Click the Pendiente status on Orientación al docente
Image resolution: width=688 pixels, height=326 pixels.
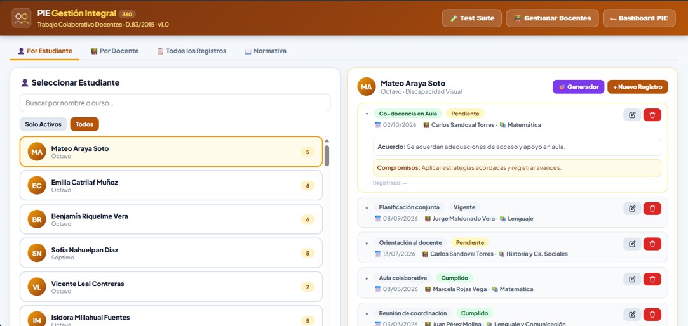470,242
